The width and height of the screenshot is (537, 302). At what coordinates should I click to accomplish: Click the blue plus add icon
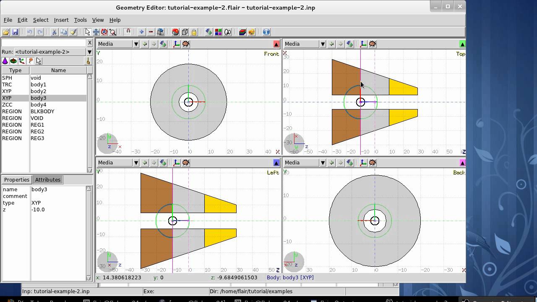[x=141, y=32]
